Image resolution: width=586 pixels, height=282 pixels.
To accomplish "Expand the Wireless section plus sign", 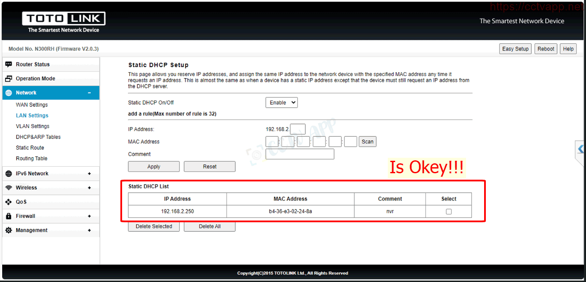I will coord(89,188).
